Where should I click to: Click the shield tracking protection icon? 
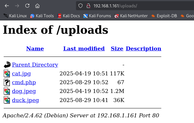[x=81, y=6]
